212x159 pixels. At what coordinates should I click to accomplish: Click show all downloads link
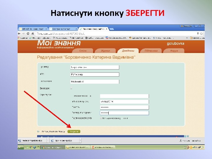coord(190,141)
